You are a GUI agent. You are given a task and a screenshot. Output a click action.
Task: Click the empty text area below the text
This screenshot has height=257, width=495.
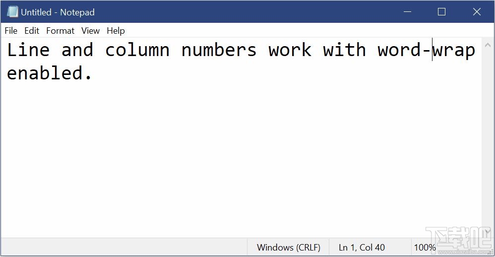pos(241,158)
